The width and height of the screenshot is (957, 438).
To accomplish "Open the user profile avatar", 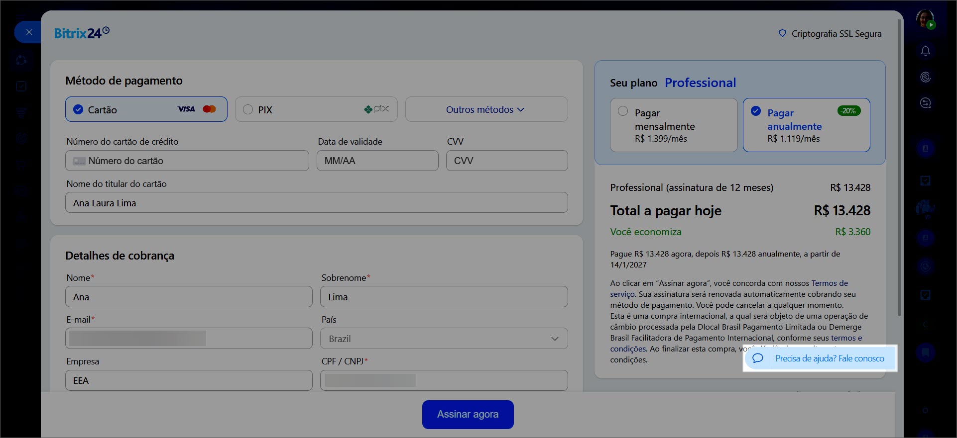I will click(x=925, y=19).
